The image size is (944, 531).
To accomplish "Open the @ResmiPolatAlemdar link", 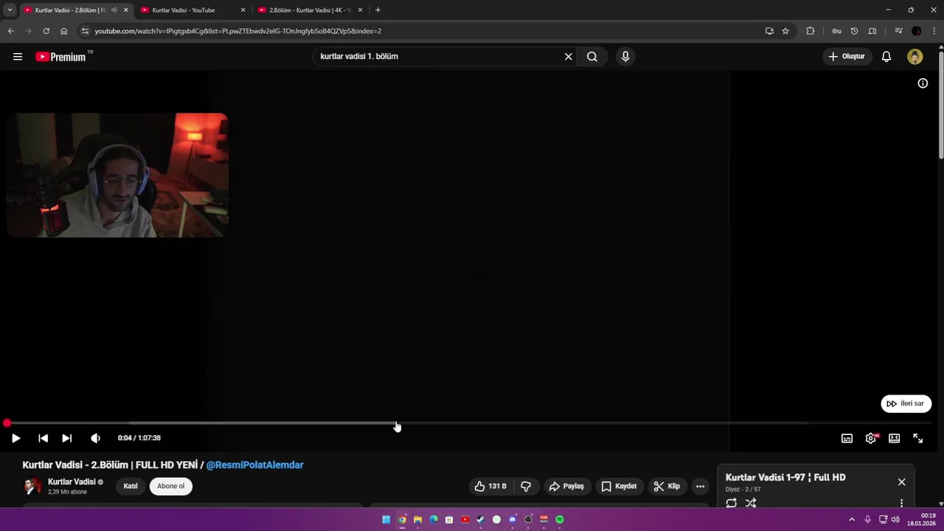I will click(x=254, y=465).
